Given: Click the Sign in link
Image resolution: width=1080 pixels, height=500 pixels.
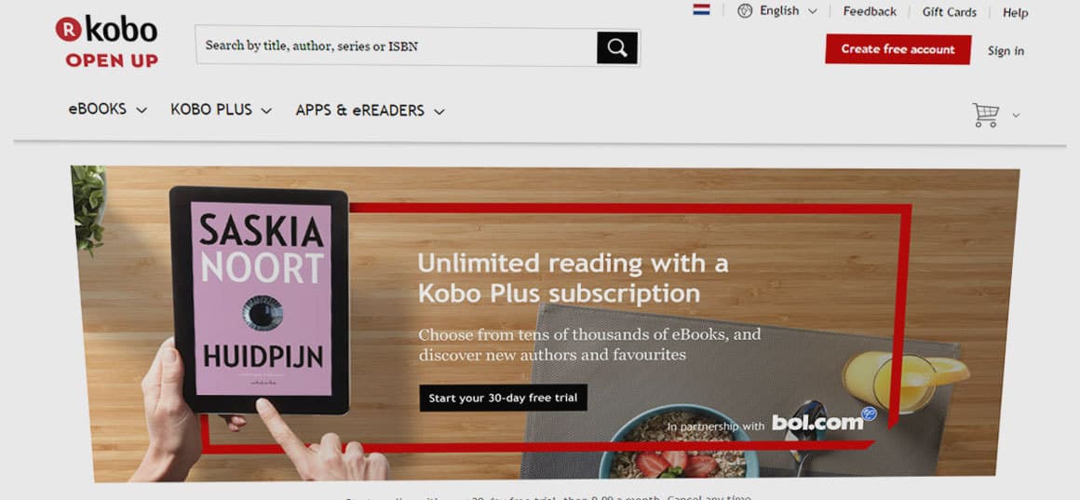Looking at the screenshot, I should (x=1006, y=51).
